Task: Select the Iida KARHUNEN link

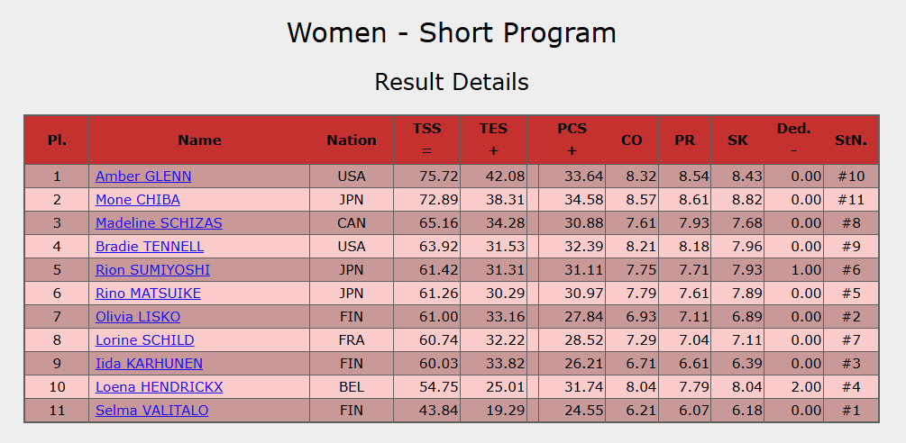Action: (149, 364)
